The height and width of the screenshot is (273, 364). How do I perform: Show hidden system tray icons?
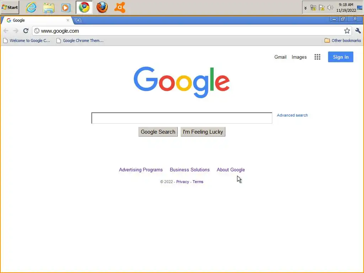[305, 8]
